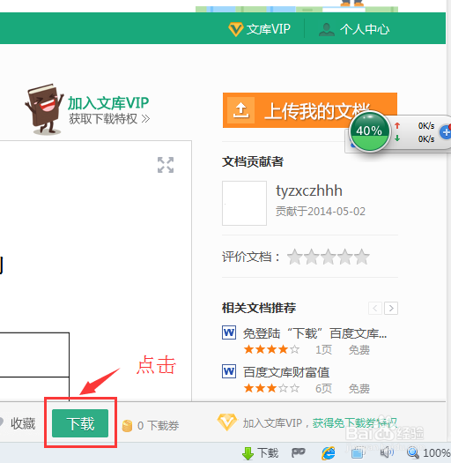Click 获得免下载券特权 green link
The image size is (451, 463).
pos(355,423)
